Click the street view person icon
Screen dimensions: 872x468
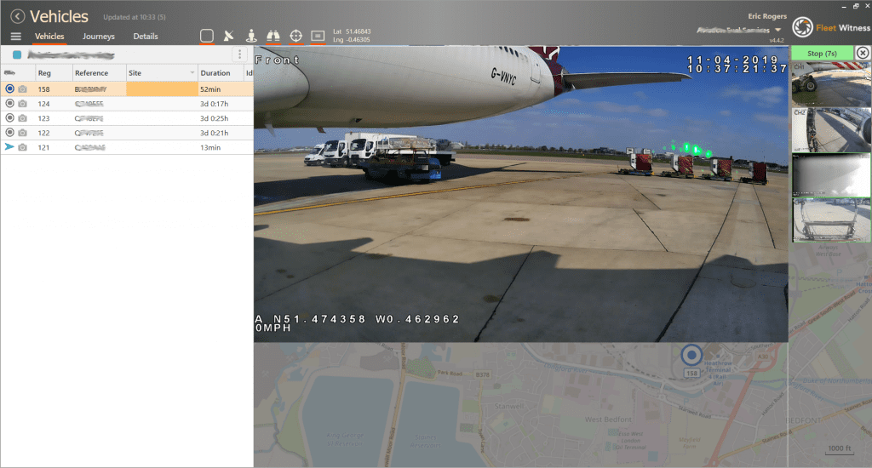251,36
